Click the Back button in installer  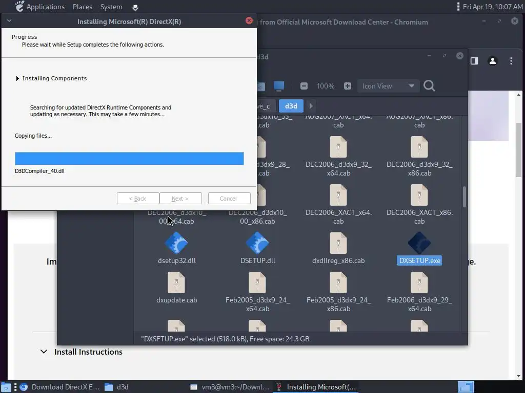(138, 198)
